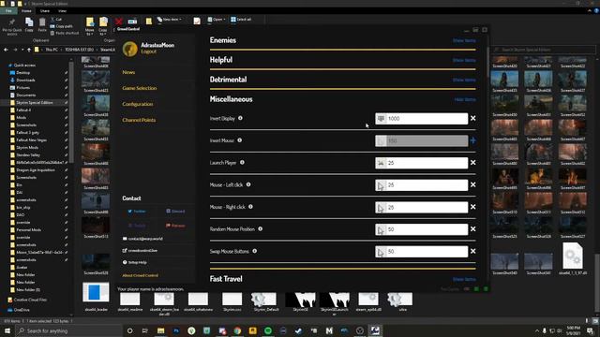Click the Windows Start button

7,330
